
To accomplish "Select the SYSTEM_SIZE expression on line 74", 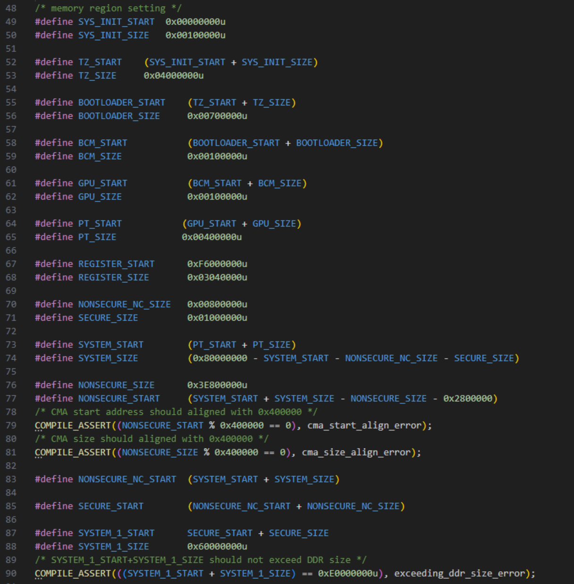I will click(x=351, y=358).
